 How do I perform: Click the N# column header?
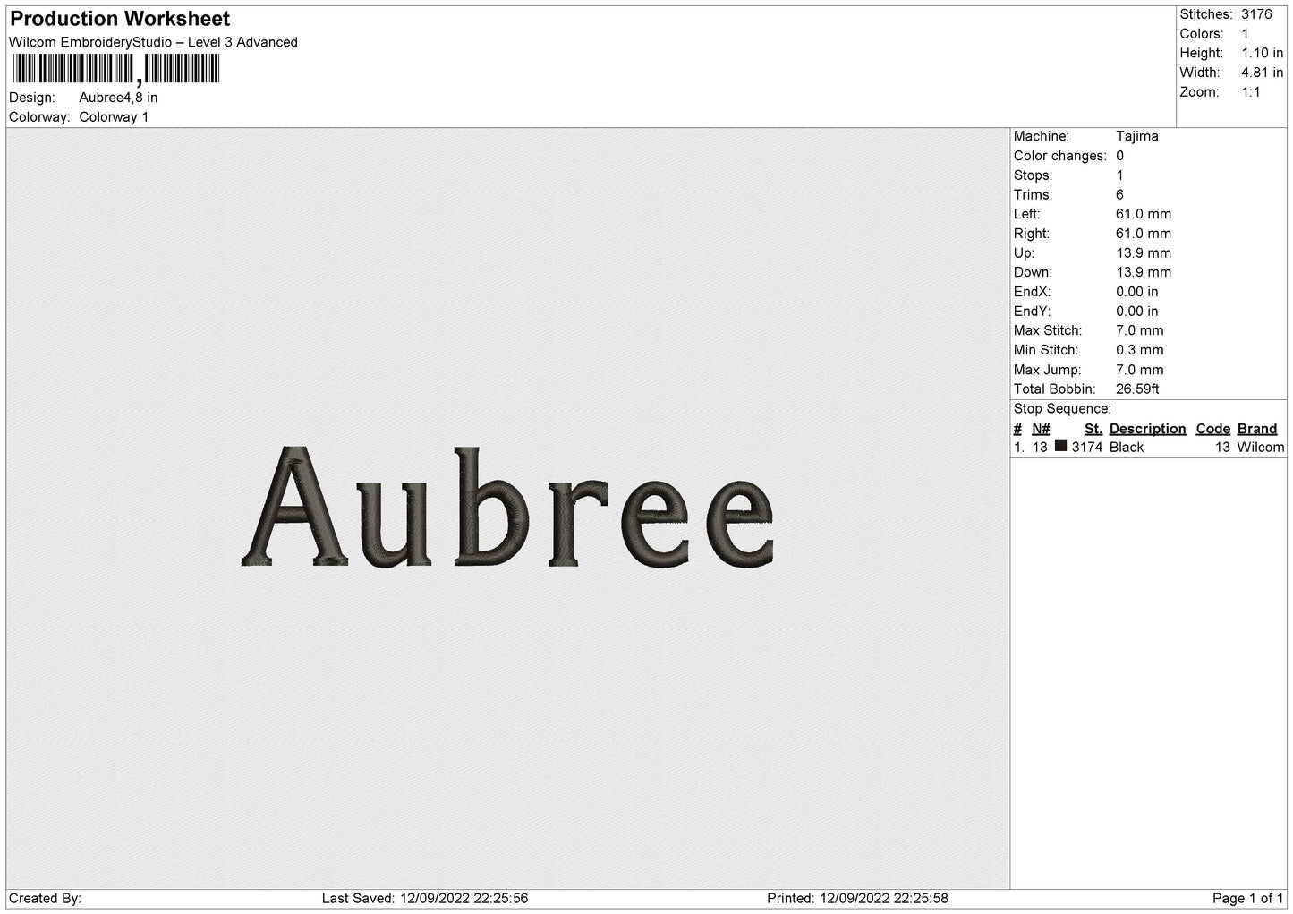point(1041,429)
